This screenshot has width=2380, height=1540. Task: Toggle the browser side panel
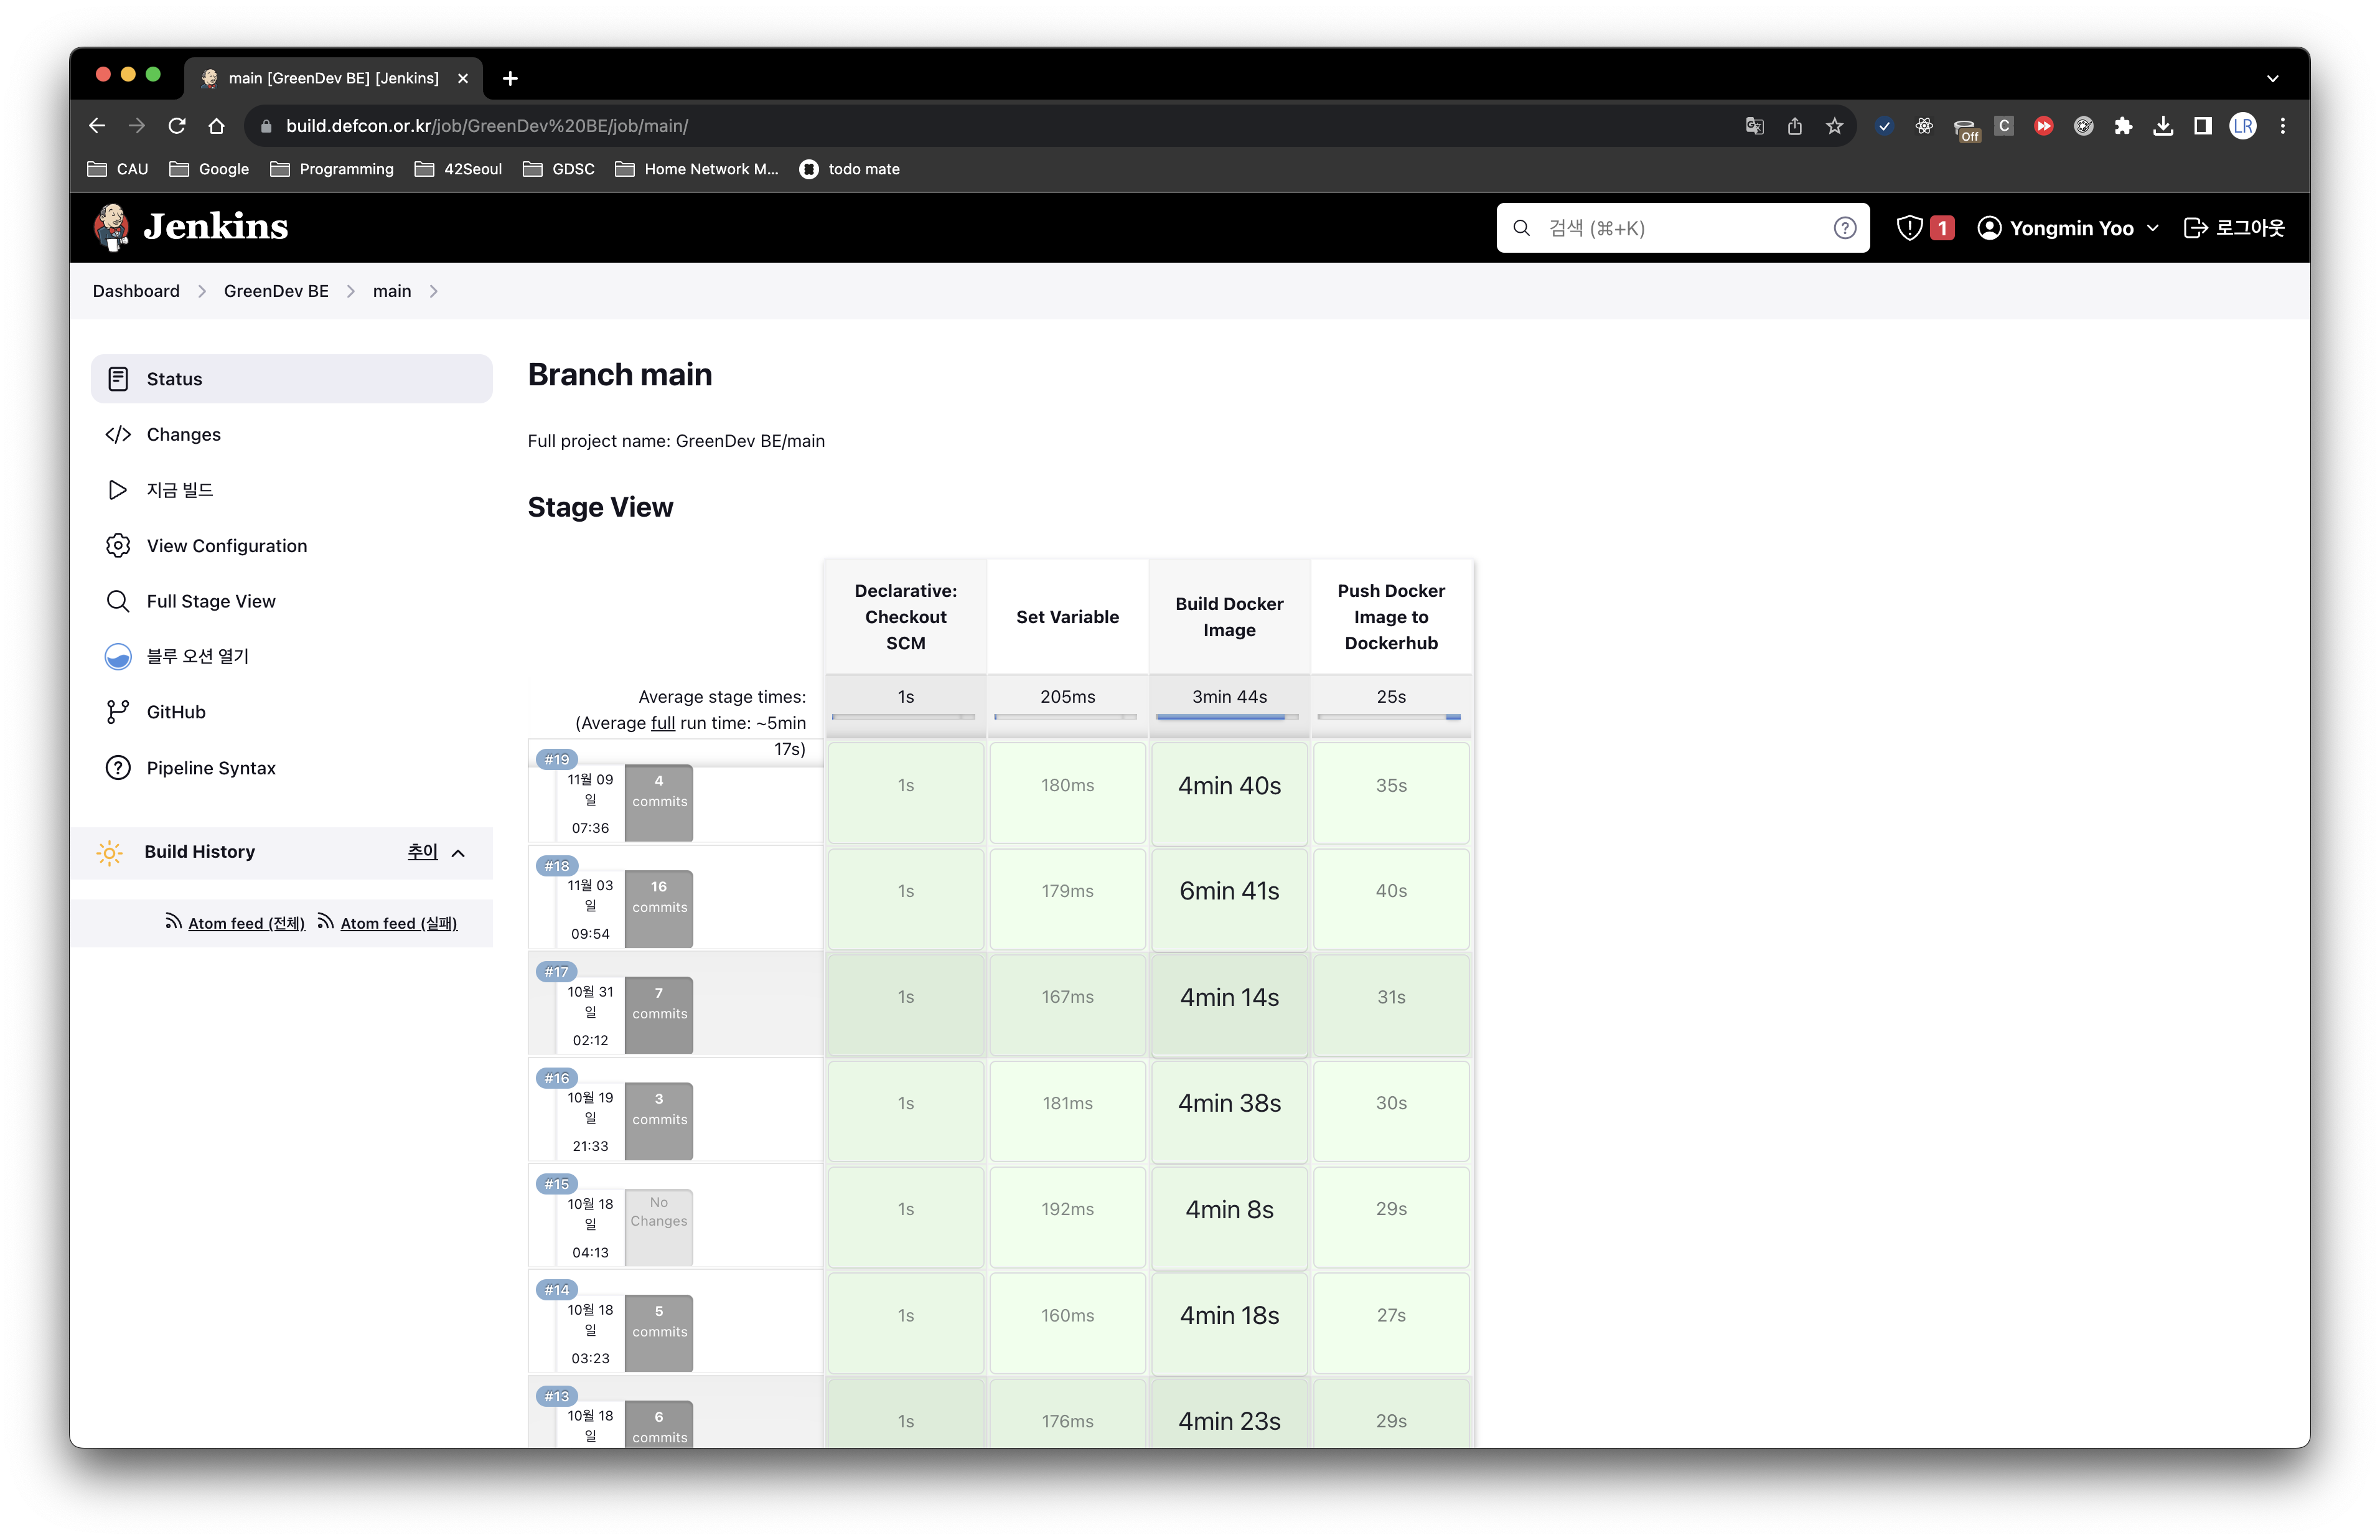tap(2203, 126)
